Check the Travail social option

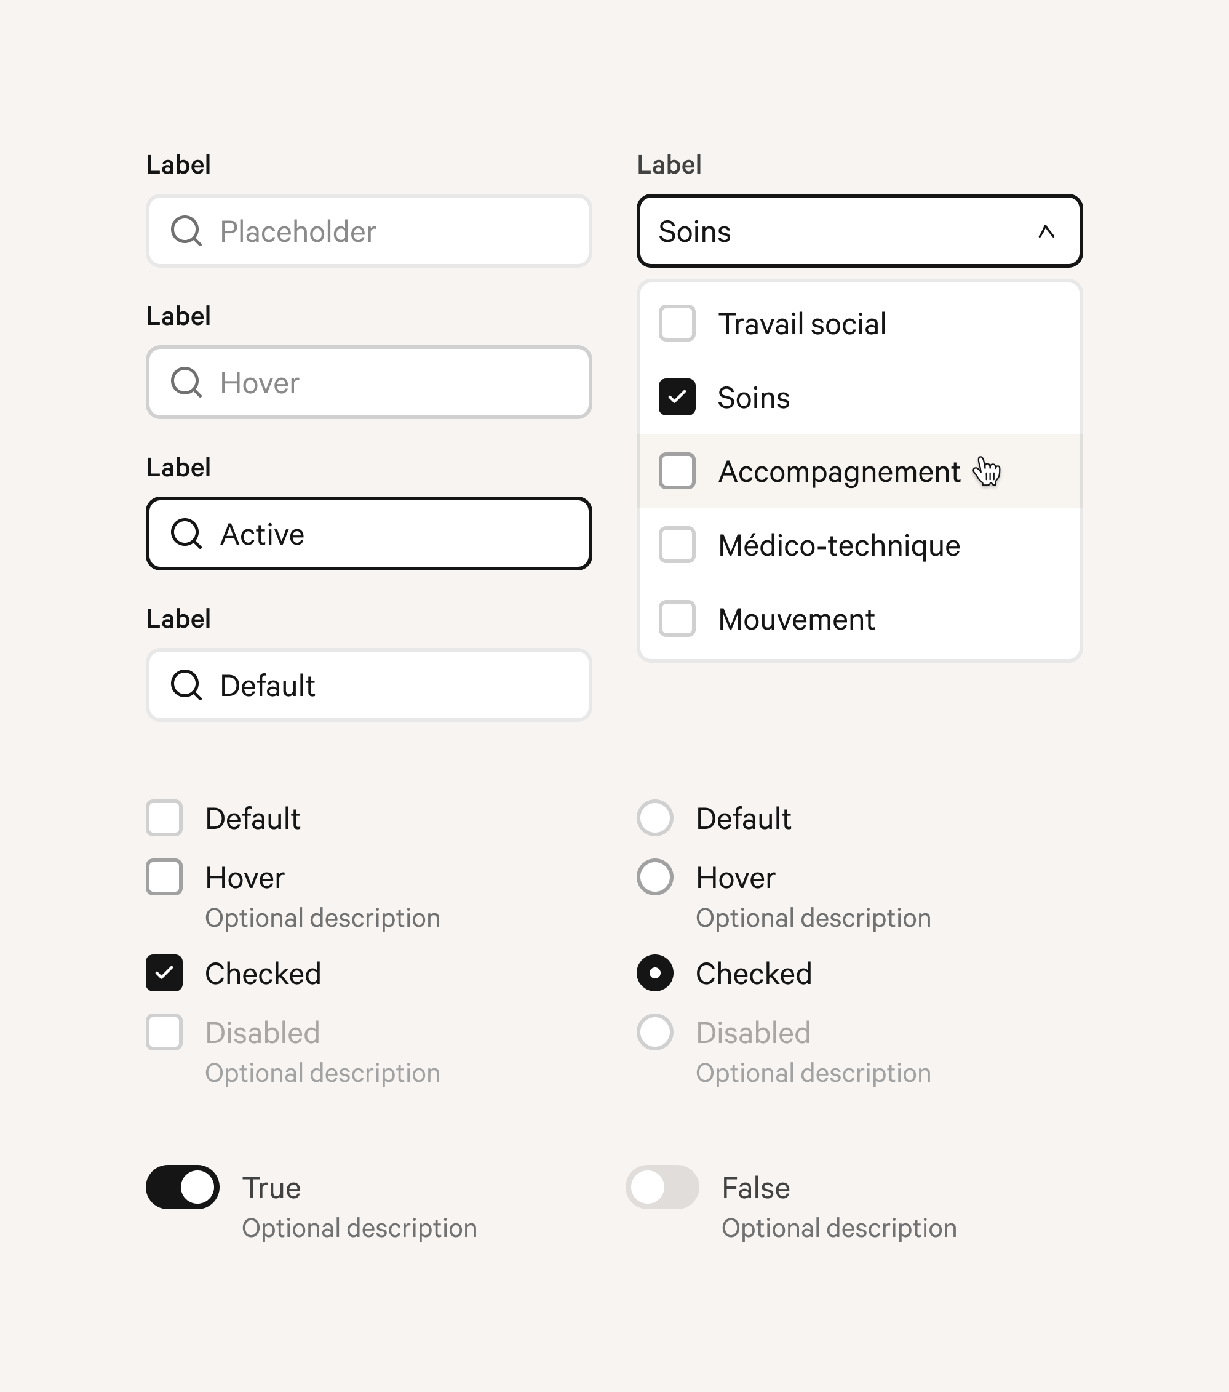click(677, 324)
